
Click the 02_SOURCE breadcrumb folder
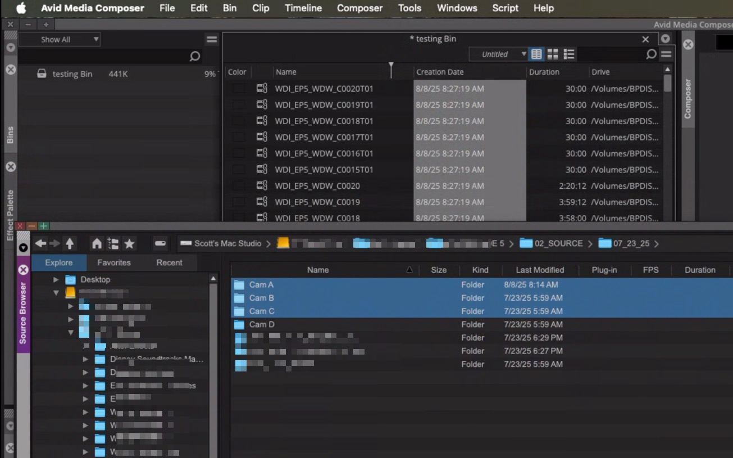(x=551, y=243)
